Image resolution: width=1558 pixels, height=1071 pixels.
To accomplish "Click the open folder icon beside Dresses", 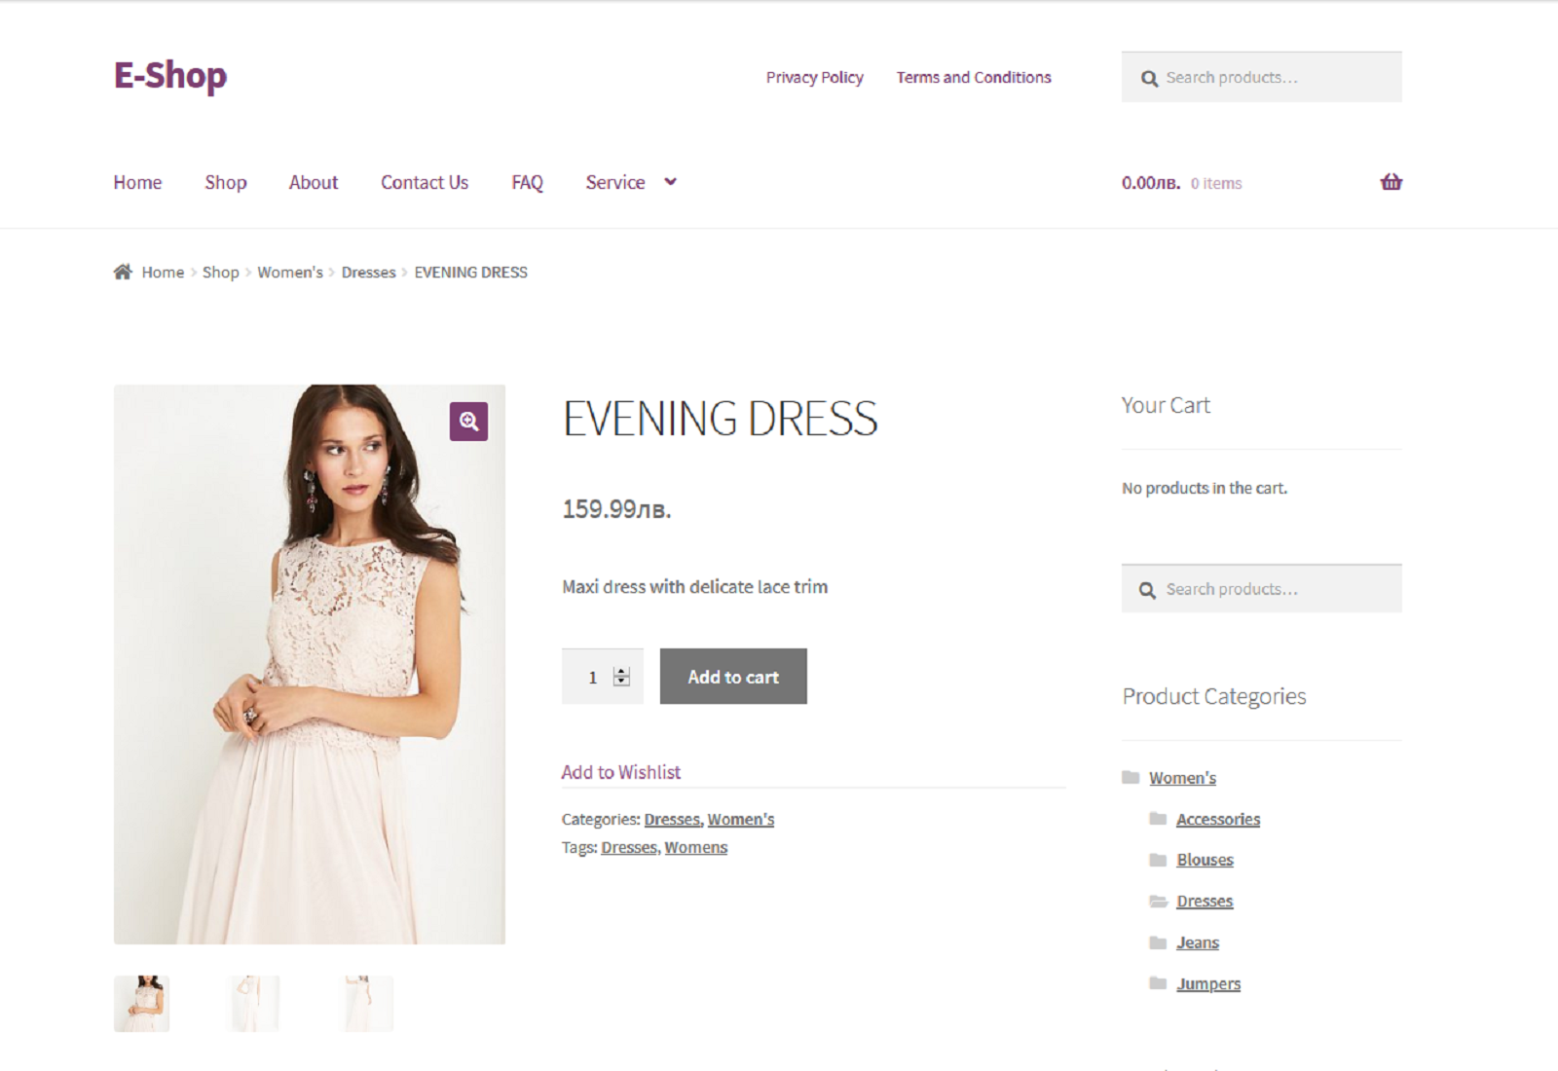I will (1158, 902).
